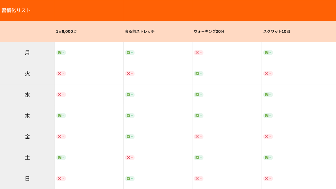Toggle the 水 1日8,000歩 status mark
Screen dimensions: 336x189
[59, 94]
